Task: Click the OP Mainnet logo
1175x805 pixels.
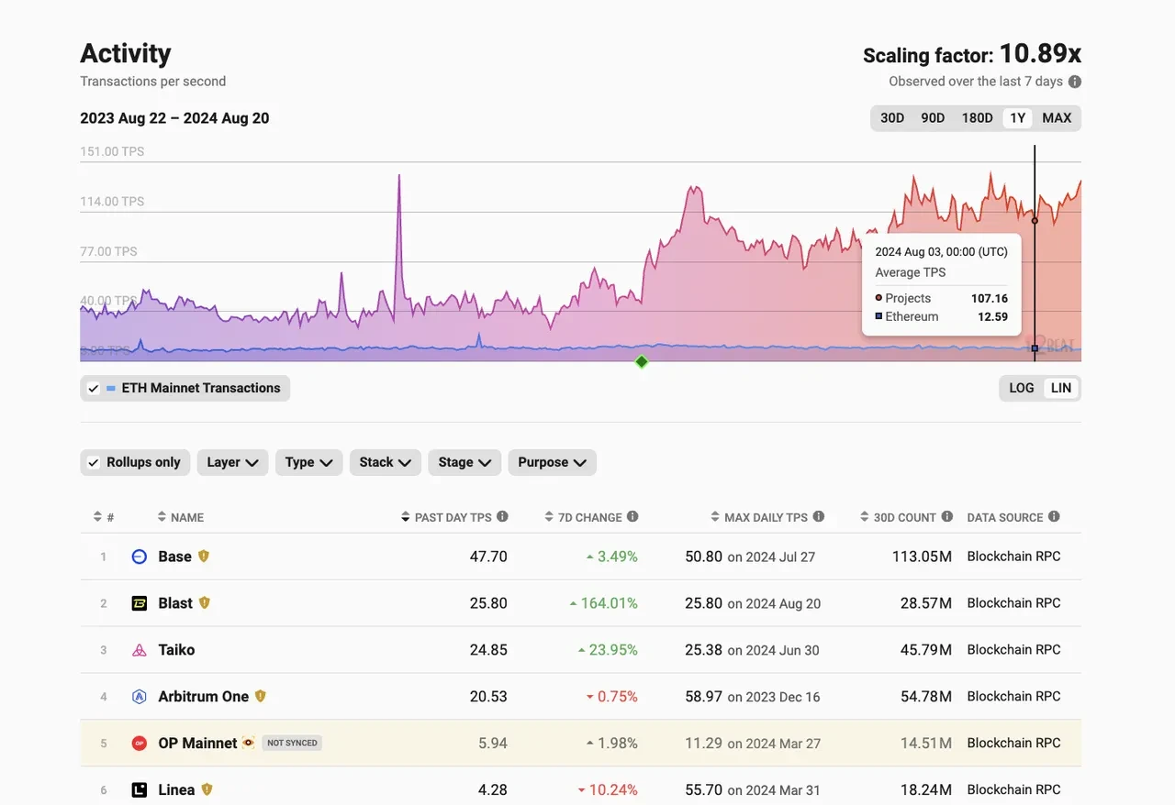Action: (x=140, y=744)
